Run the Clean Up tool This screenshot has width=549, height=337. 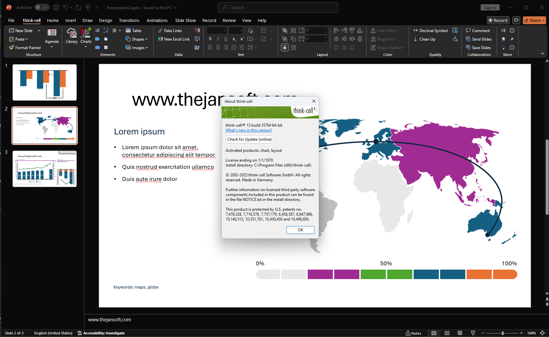424,39
